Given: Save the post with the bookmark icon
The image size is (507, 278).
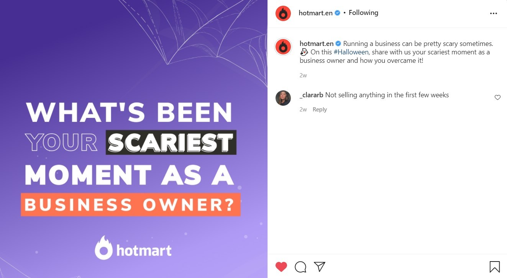Looking at the screenshot, I should click(x=494, y=267).
